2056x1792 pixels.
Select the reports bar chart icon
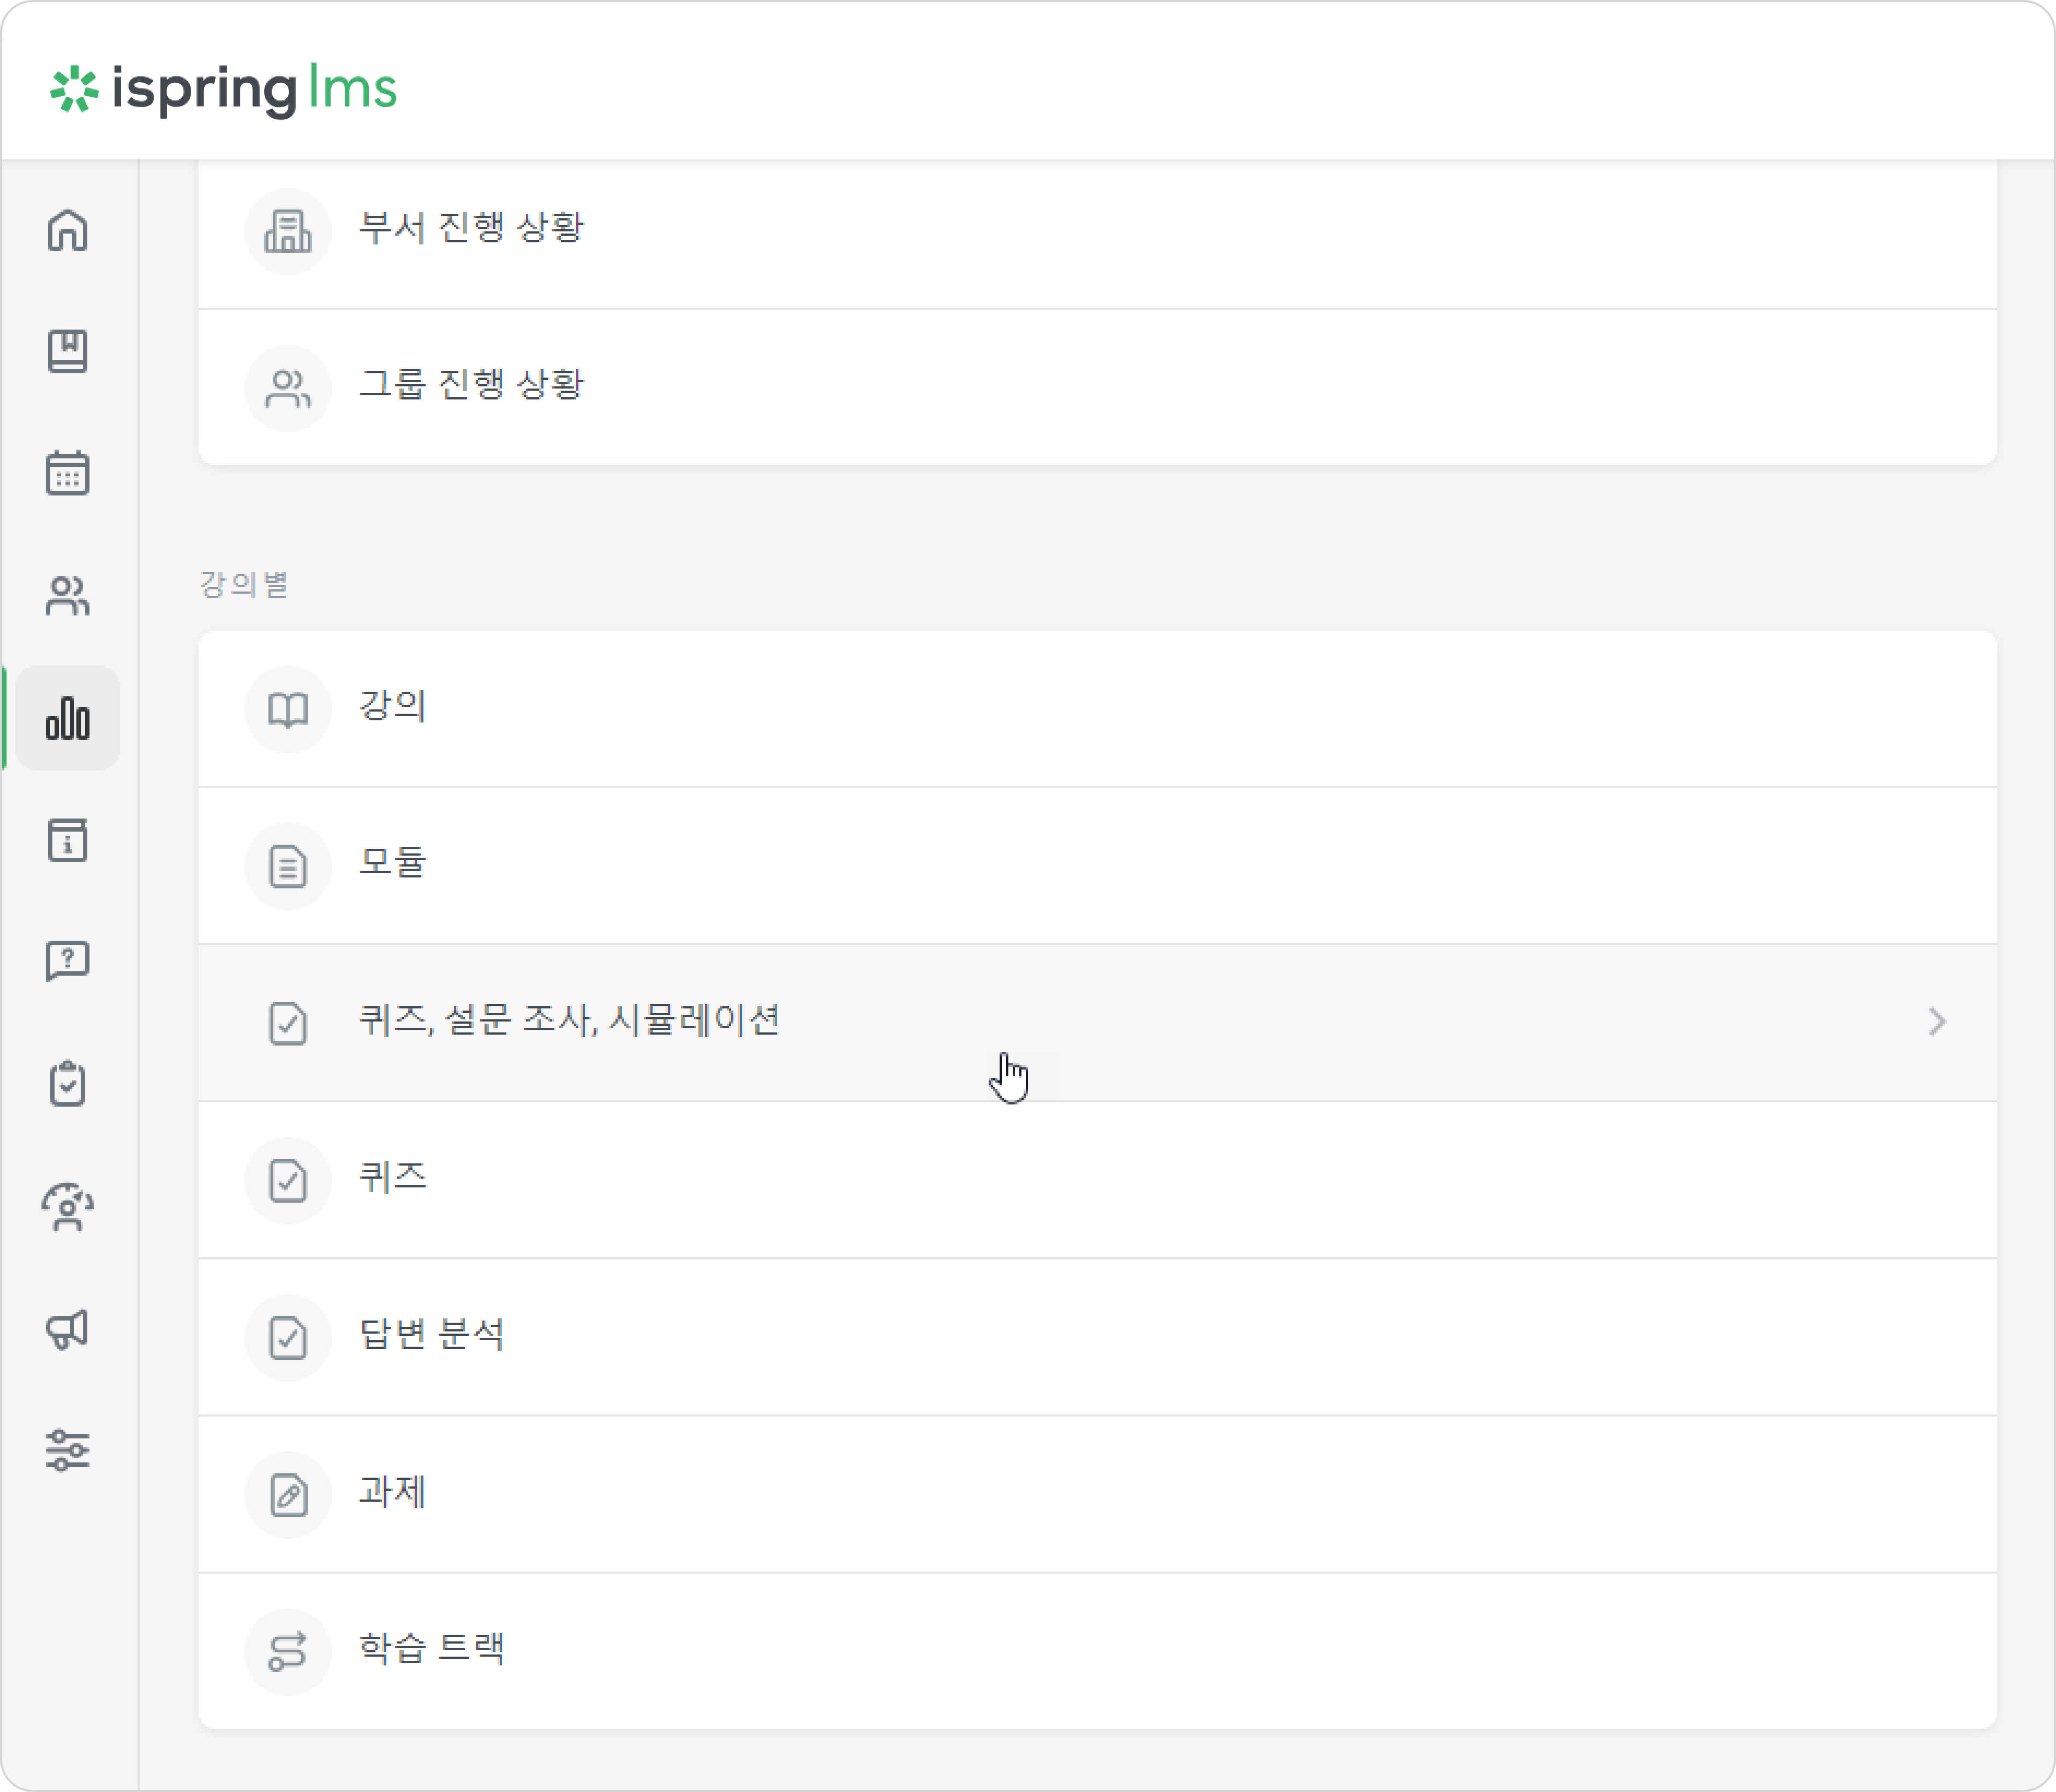pyautogui.click(x=68, y=718)
